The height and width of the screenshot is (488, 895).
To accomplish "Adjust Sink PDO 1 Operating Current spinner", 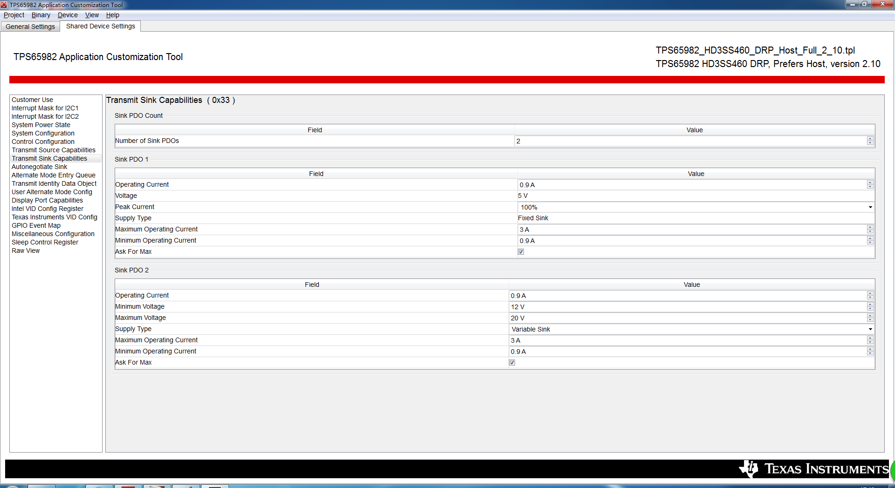I will (870, 185).
